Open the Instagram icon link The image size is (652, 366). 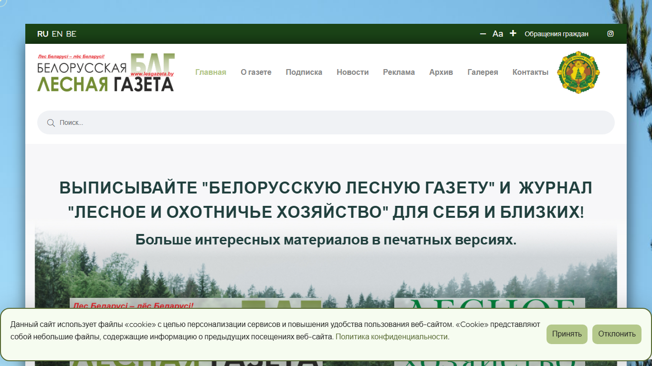point(610,34)
